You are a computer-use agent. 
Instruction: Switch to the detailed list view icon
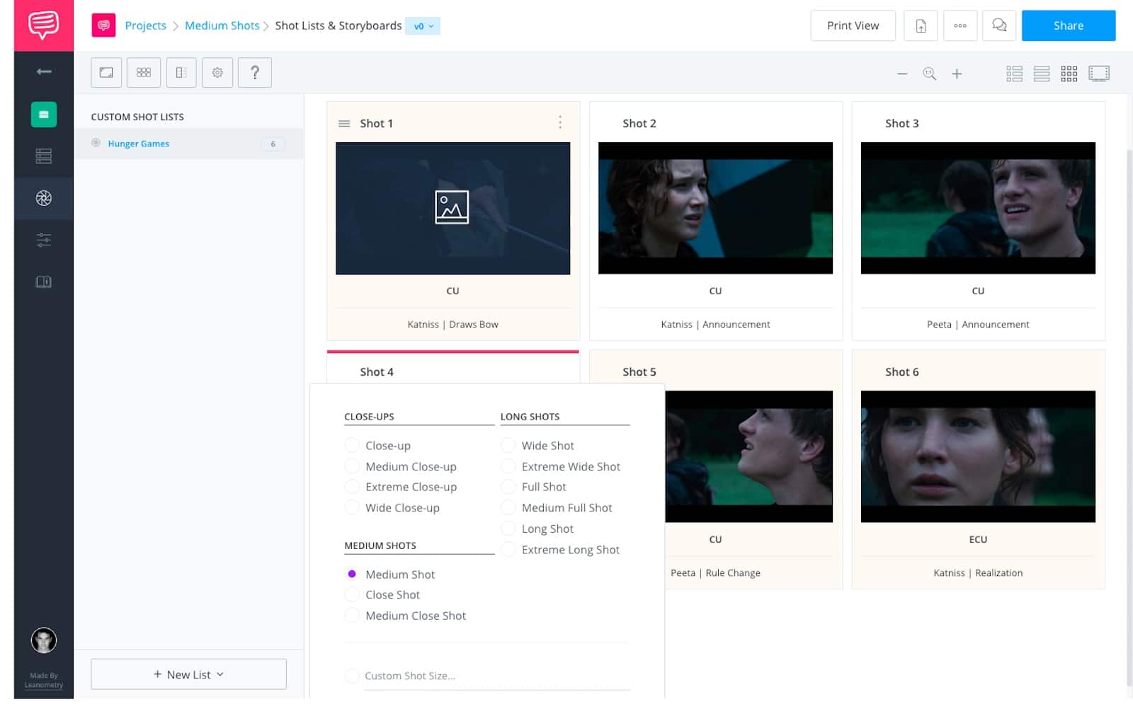point(1015,74)
